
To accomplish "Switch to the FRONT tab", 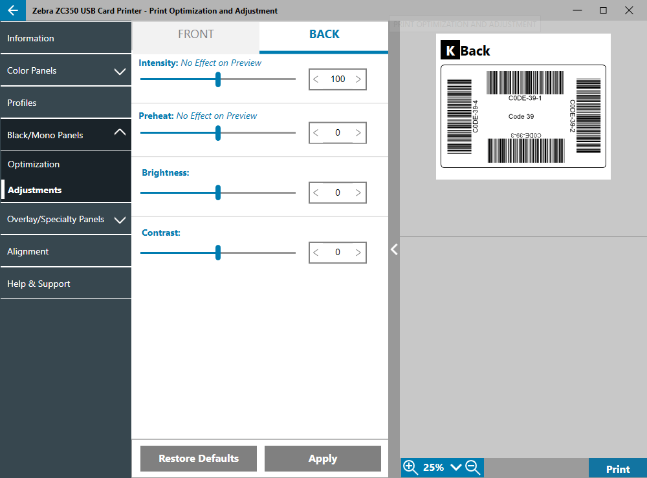I will click(x=195, y=35).
